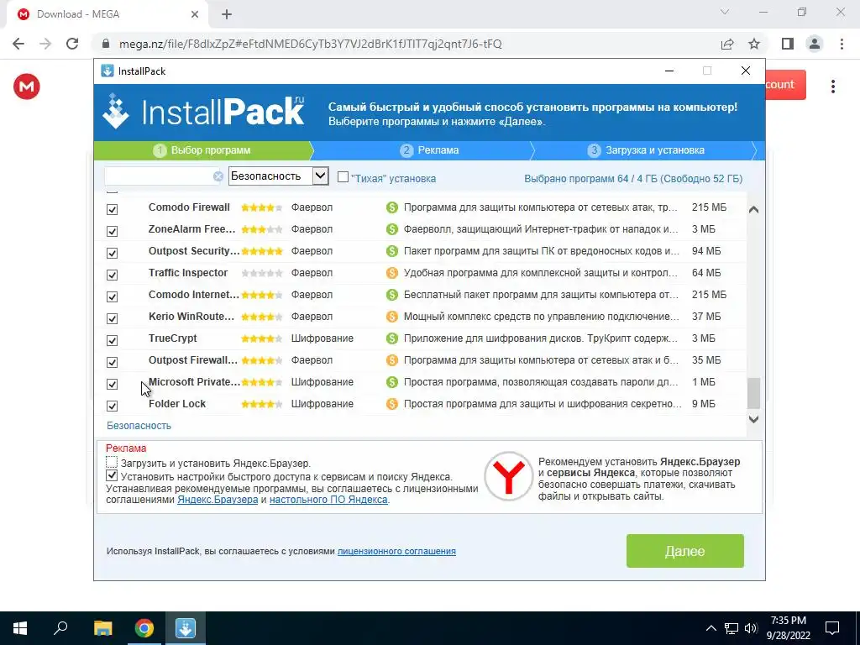The width and height of the screenshot is (860, 645).
Task: Click the MEGA logo on the page
Action: click(27, 87)
